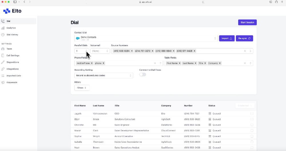Viewport: 286px width, 151px height.
Task: Remove the phone field tag
Action: (x=104, y=63)
